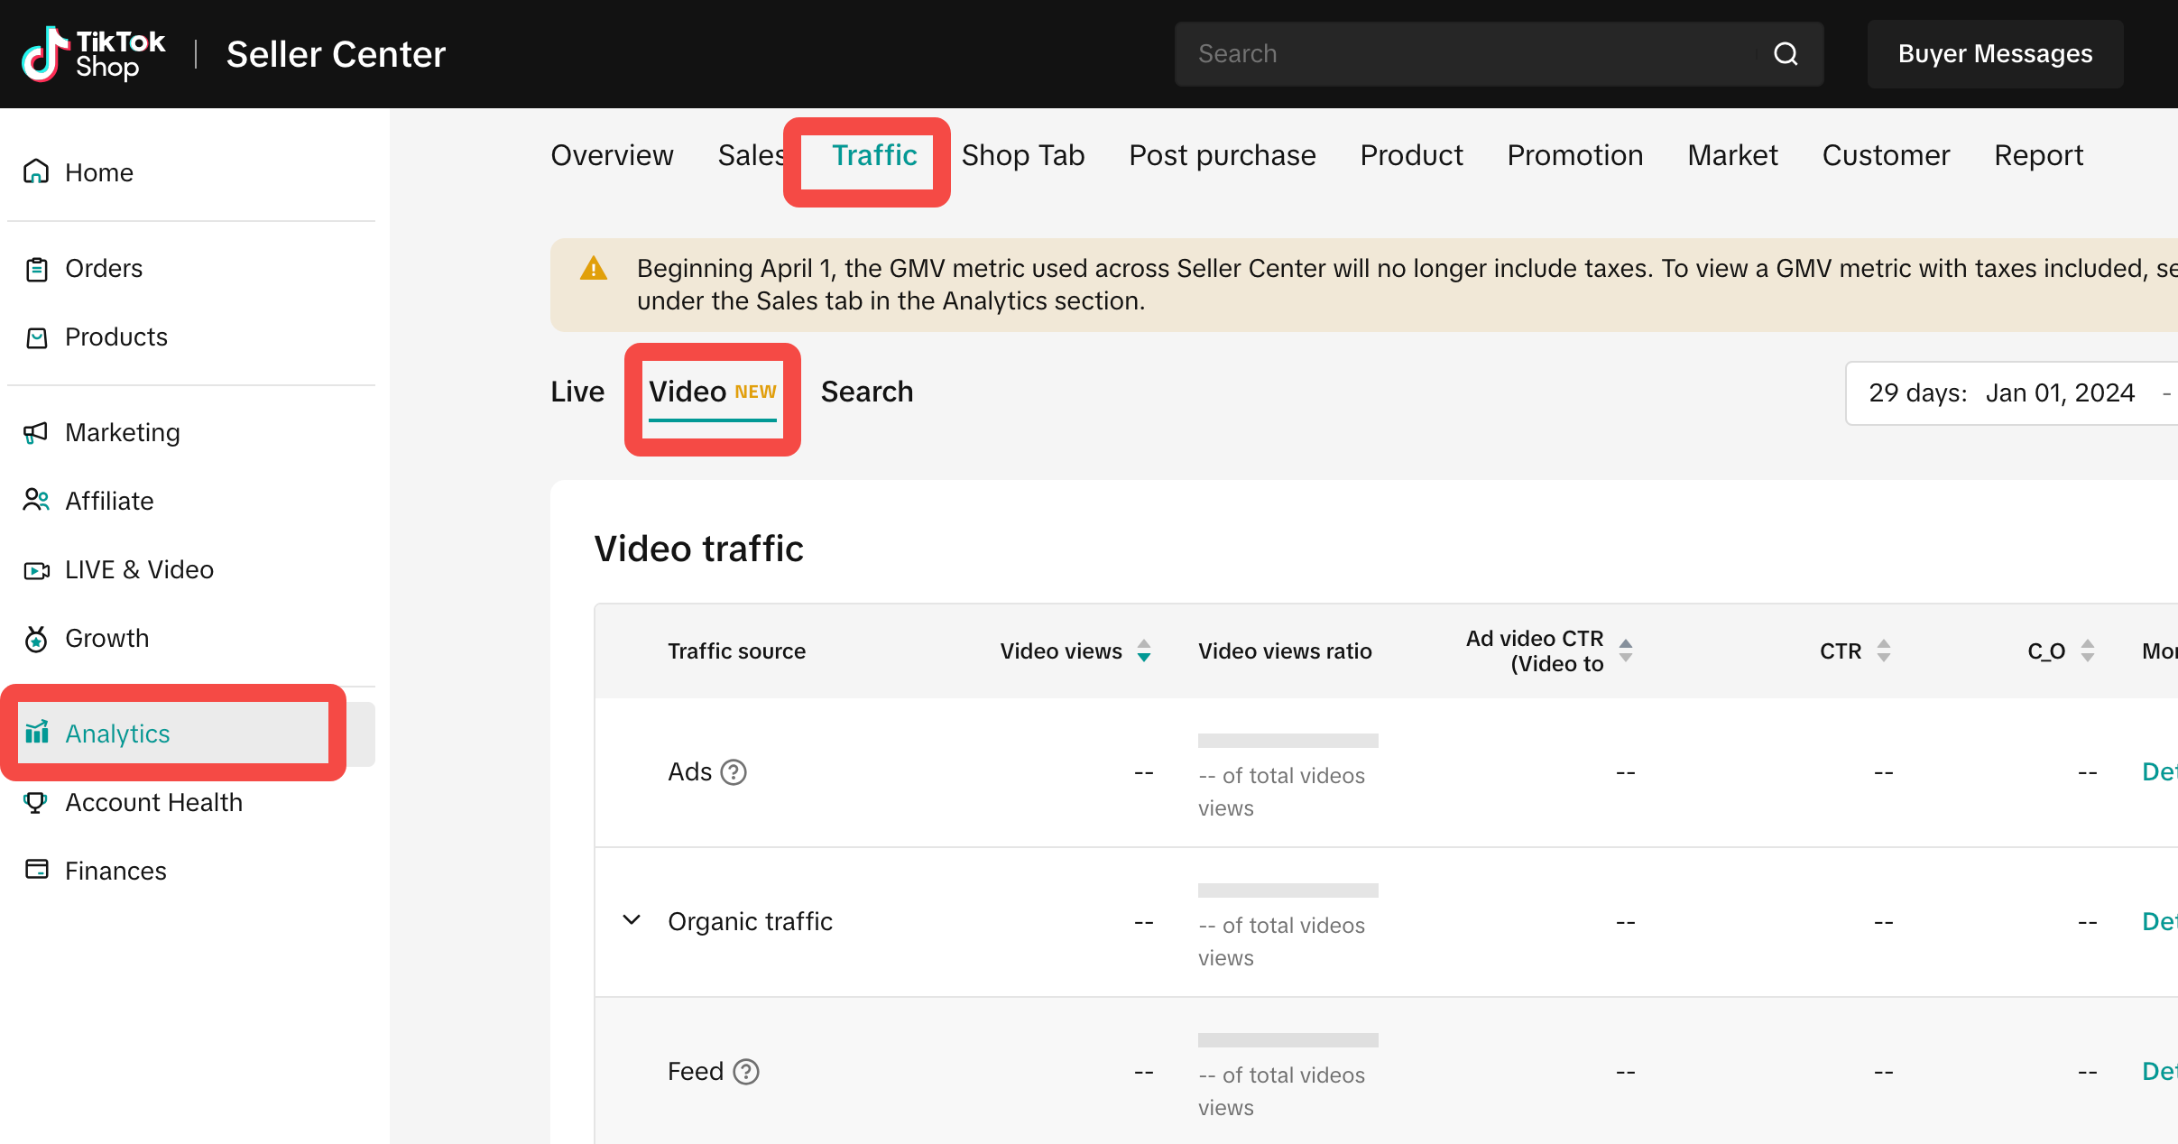
Task: Sort by Ad video CTR column
Action: pos(1626,650)
